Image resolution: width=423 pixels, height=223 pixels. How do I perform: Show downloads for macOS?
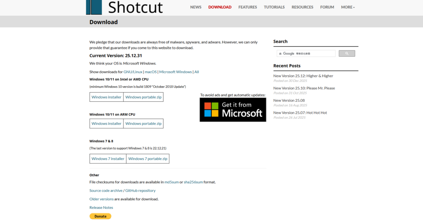click(150, 72)
